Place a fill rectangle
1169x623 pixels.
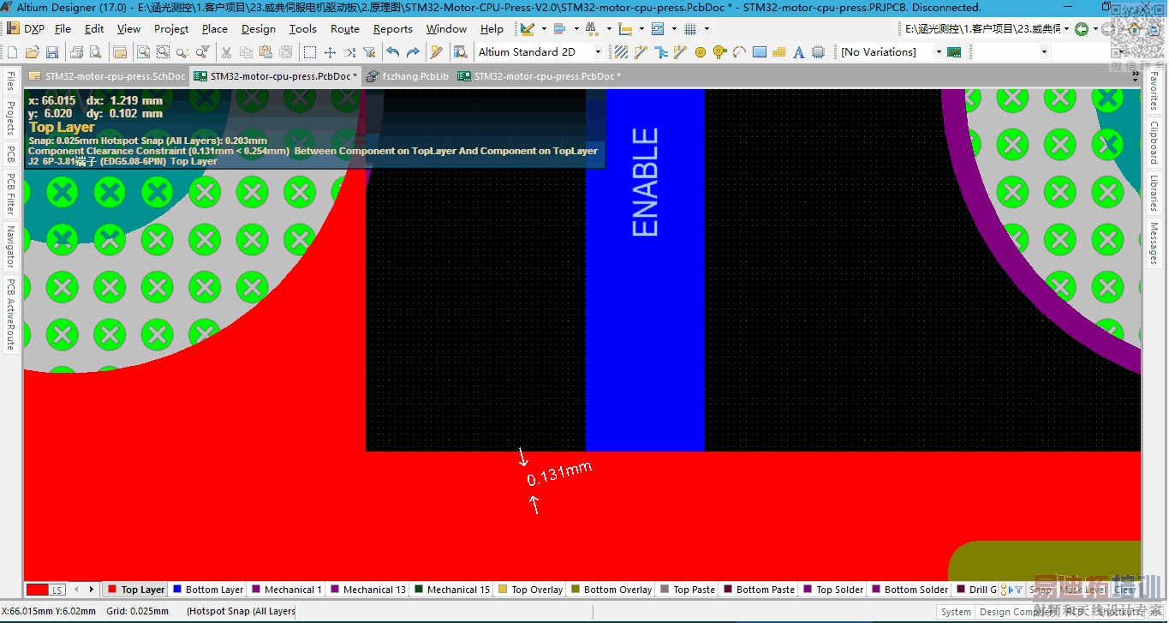(760, 52)
